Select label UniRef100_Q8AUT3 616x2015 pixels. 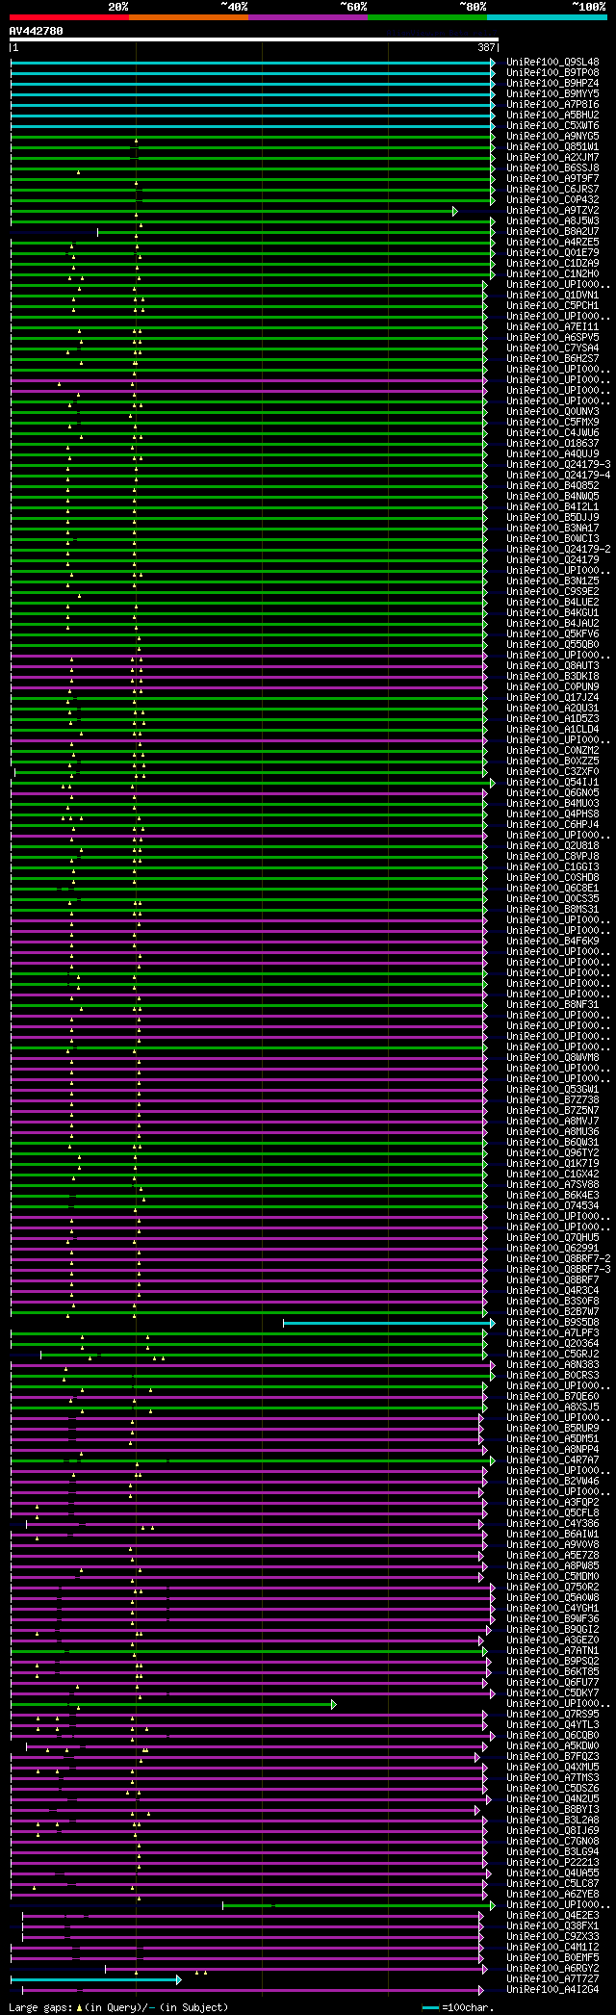point(552,666)
